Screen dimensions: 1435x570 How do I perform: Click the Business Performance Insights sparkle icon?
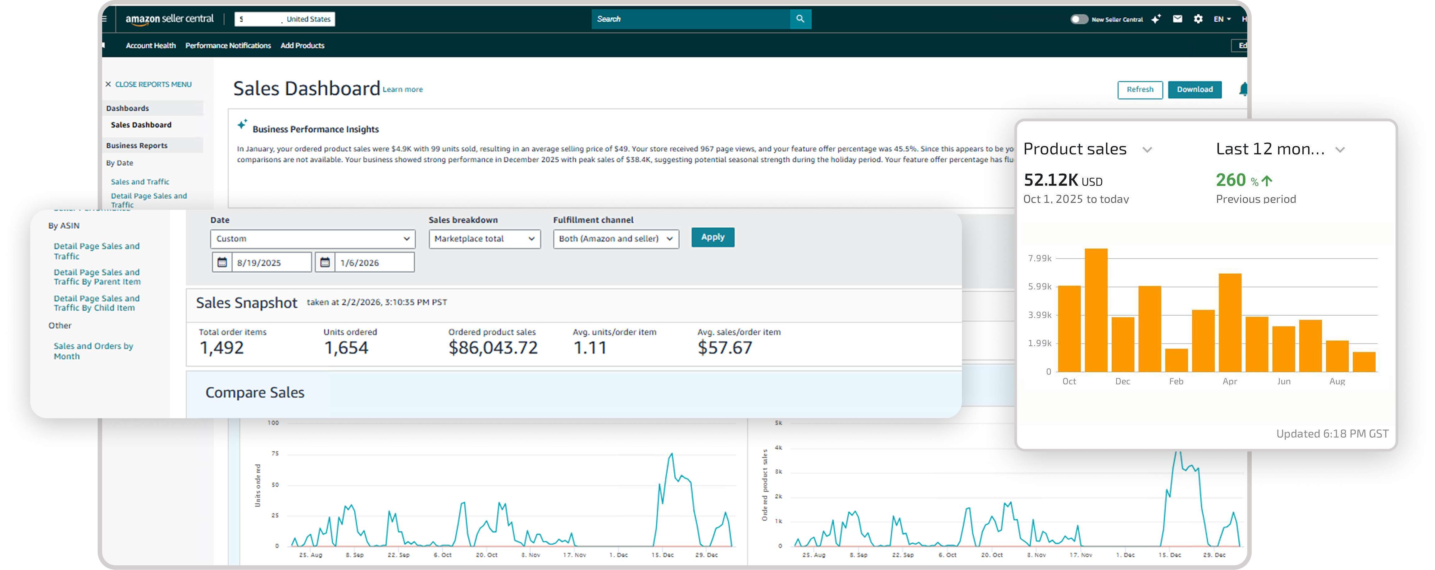(242, 125)
